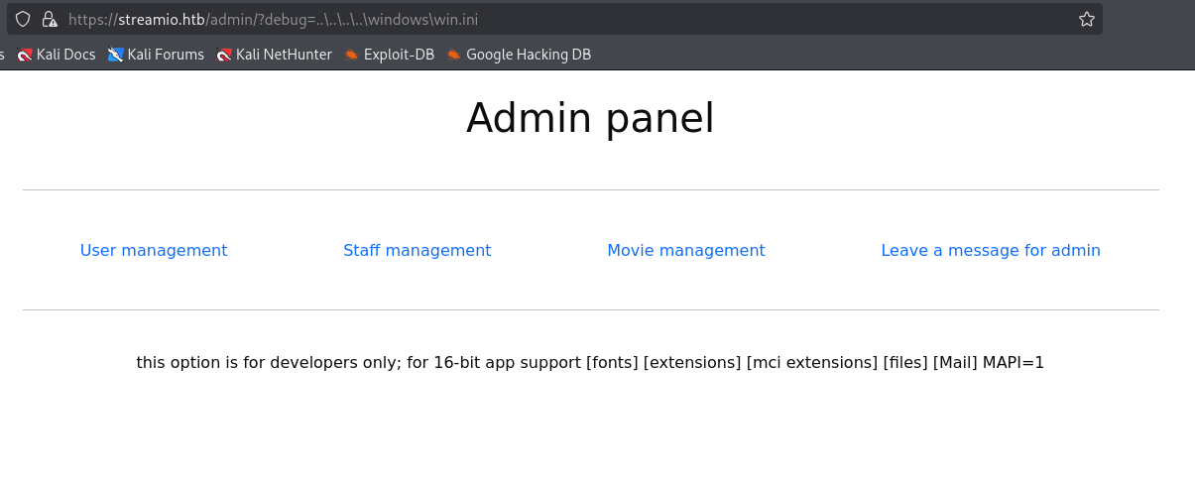Image resolution: width=1195 pixels, height=485 pixels.
Task: Click the Admin panel heading
Action: (590, 118)
